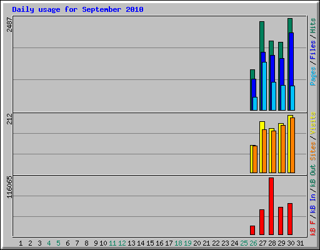
Task: Click the red kB bar for day 26
Action: (252, 230)
